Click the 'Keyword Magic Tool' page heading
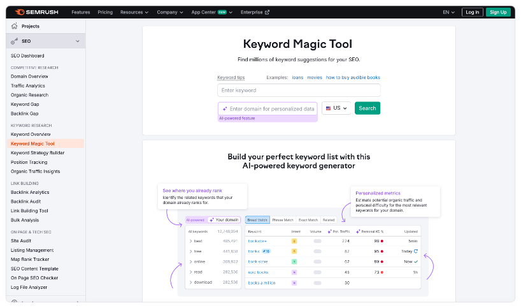 click(297, 44)
